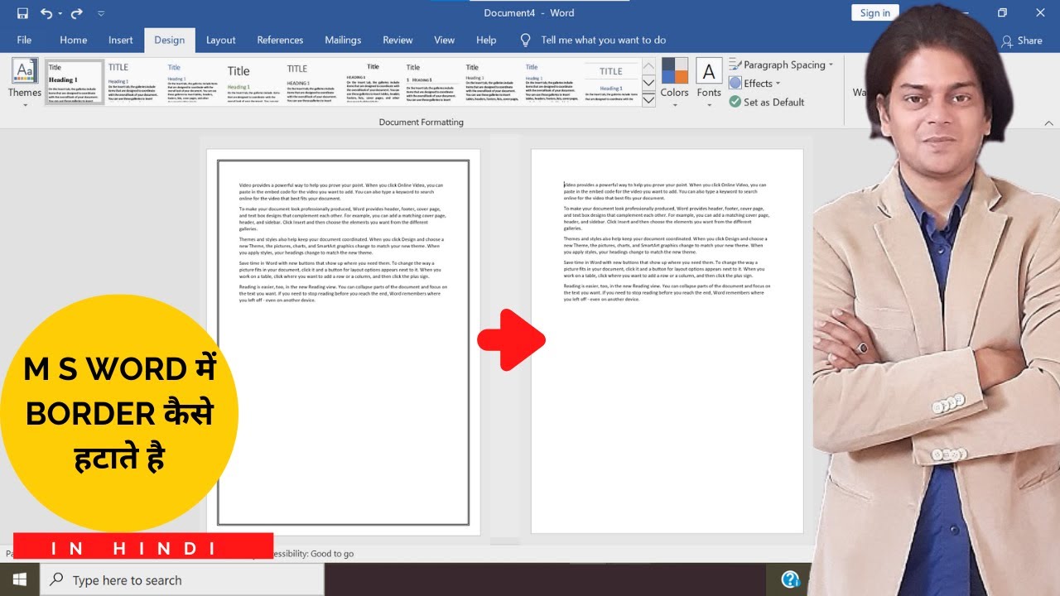
Task: Switch to the View tab
Action: point(445,40)
